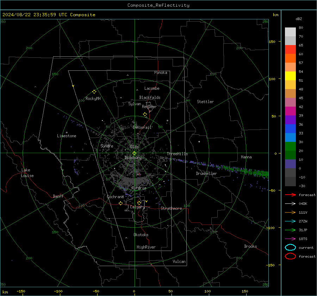Pick the magenta swatch on the dBZ scale
Screen dimensions: 317x296
pos(290,111)
